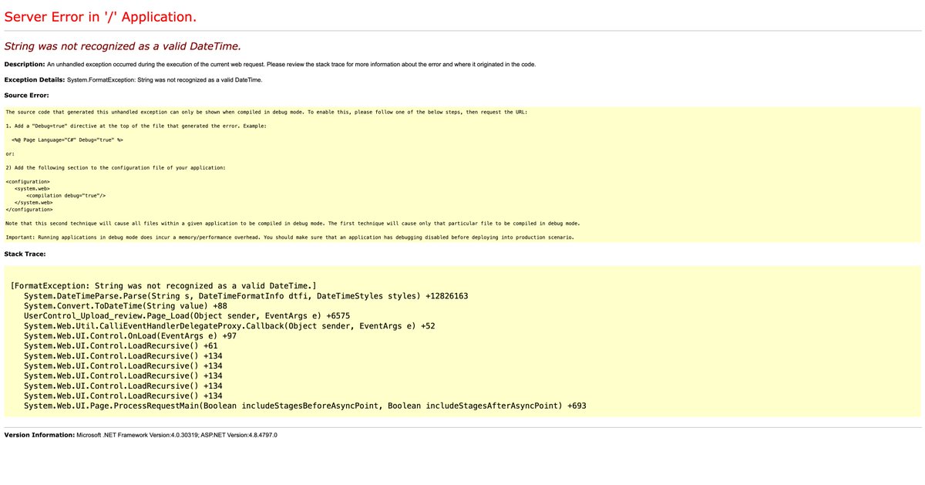This screenshot has width=925, height=485.
Task: Click "System.FormatException" in the exception details
Action: (x=101, y=80)
